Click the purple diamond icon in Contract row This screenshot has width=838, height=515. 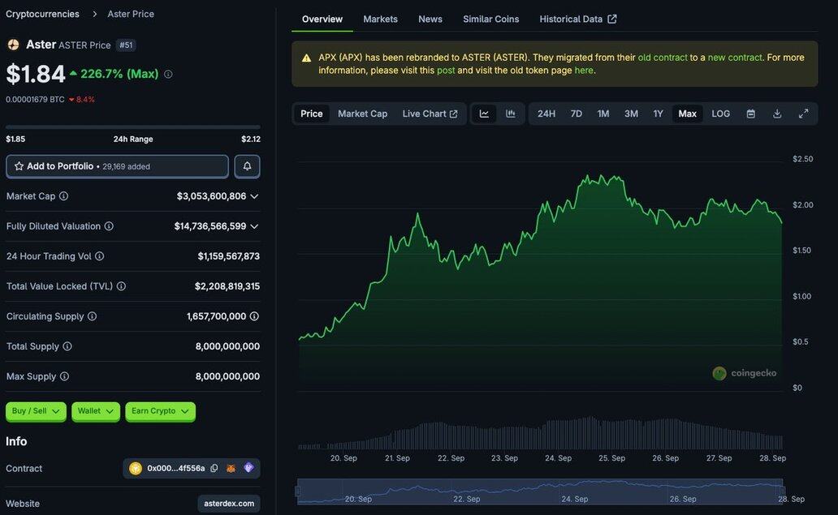point(248,467)
